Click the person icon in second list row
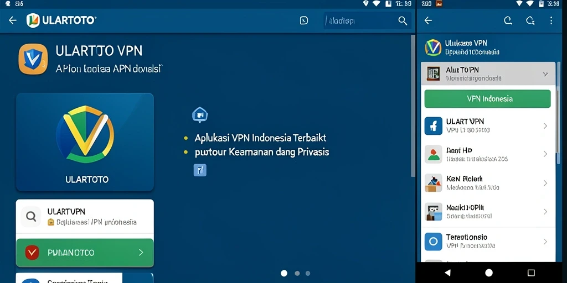Screen dimensions: 567x283 point(433,154)
